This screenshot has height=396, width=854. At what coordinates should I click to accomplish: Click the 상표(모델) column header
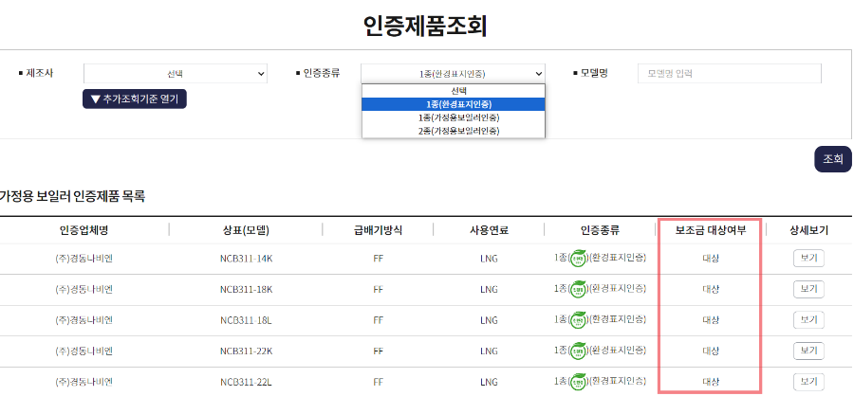point(246,230)
